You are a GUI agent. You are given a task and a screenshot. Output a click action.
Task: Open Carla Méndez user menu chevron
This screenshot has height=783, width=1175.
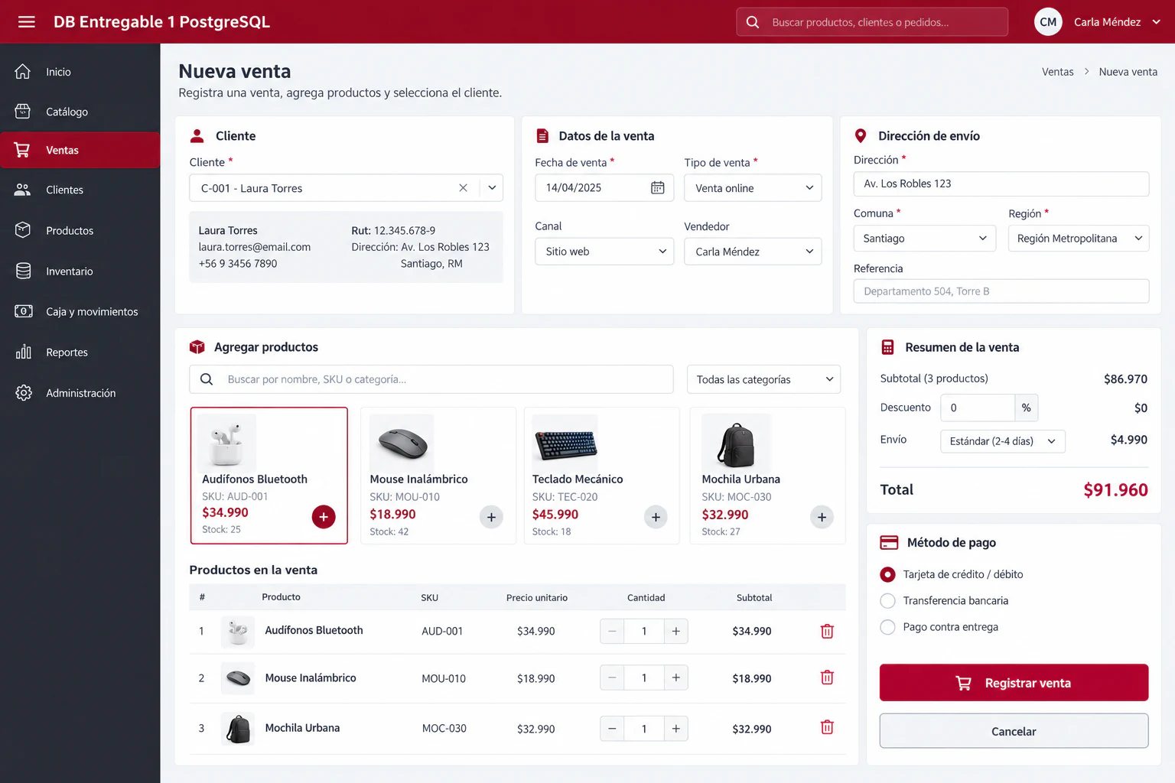click(x=1156, y=22)
